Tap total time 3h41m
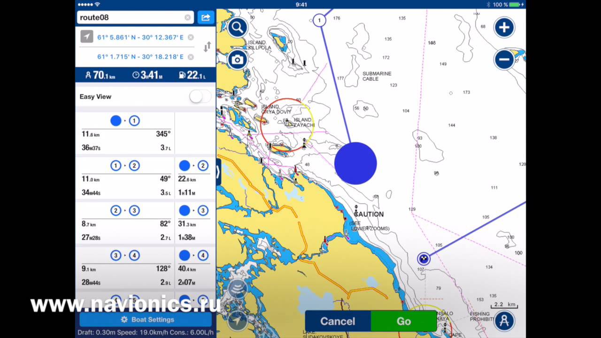Image resolution: width=601 pixels, height=338 pixels. [x=147, y=75]
